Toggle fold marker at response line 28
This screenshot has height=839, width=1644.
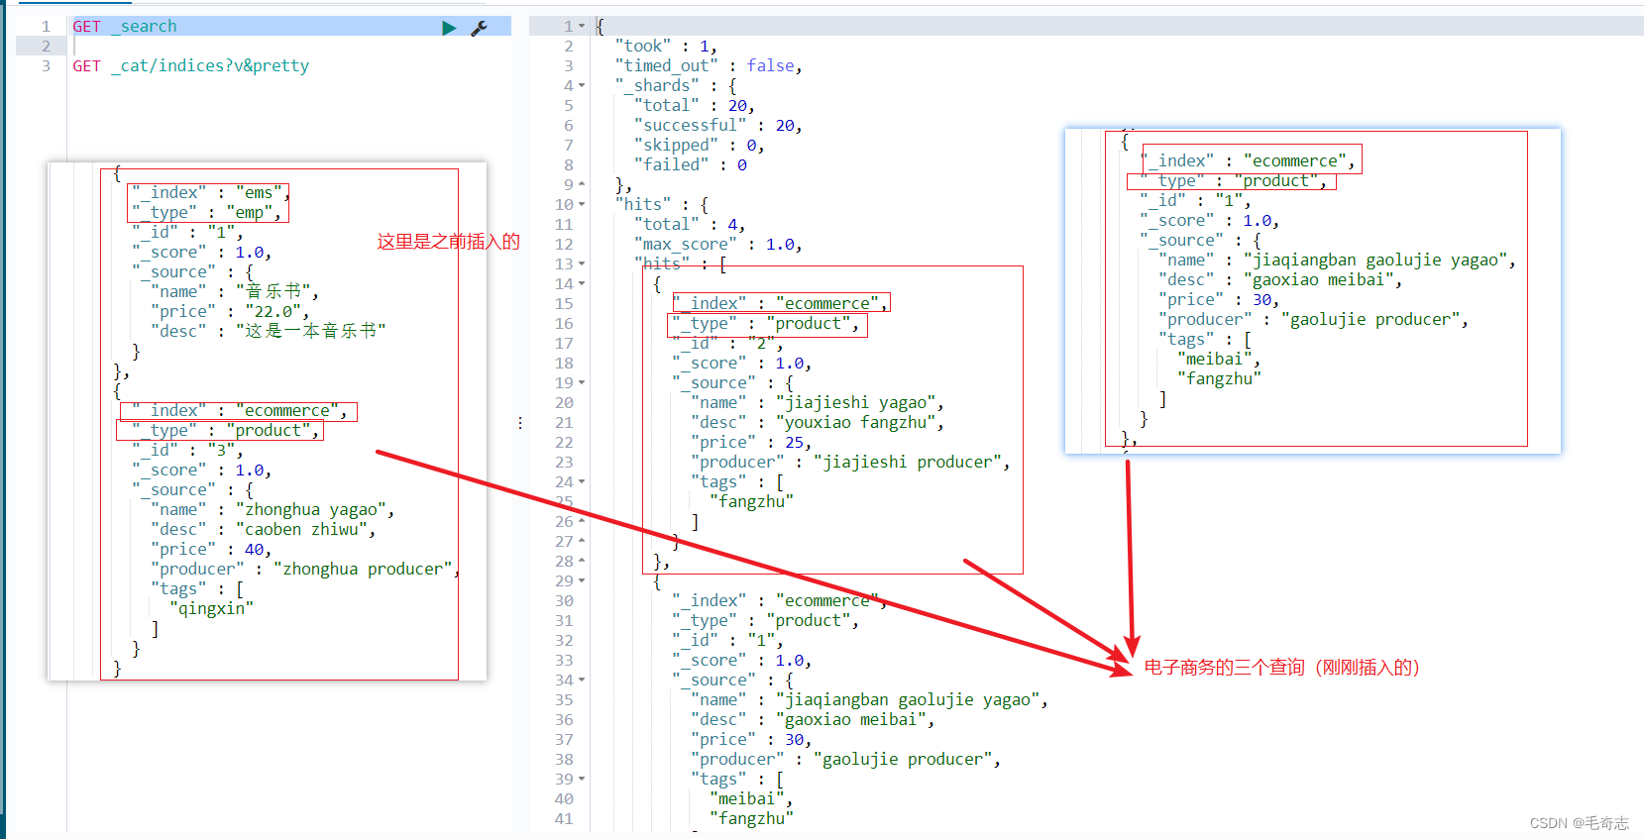(582, 562)
